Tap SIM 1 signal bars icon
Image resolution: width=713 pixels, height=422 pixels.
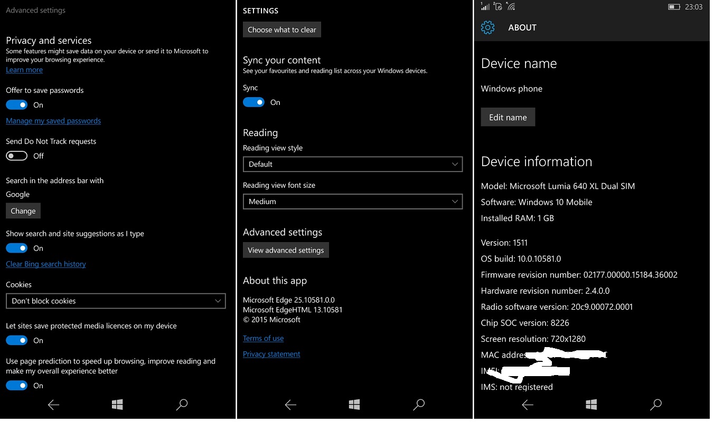pos(485,6)
